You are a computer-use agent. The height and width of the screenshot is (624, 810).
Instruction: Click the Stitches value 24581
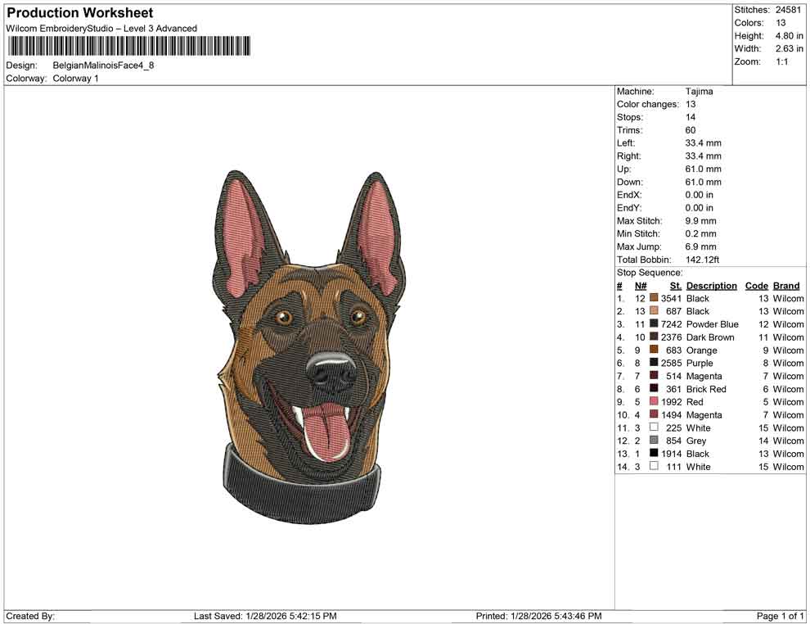click(788, 10)
